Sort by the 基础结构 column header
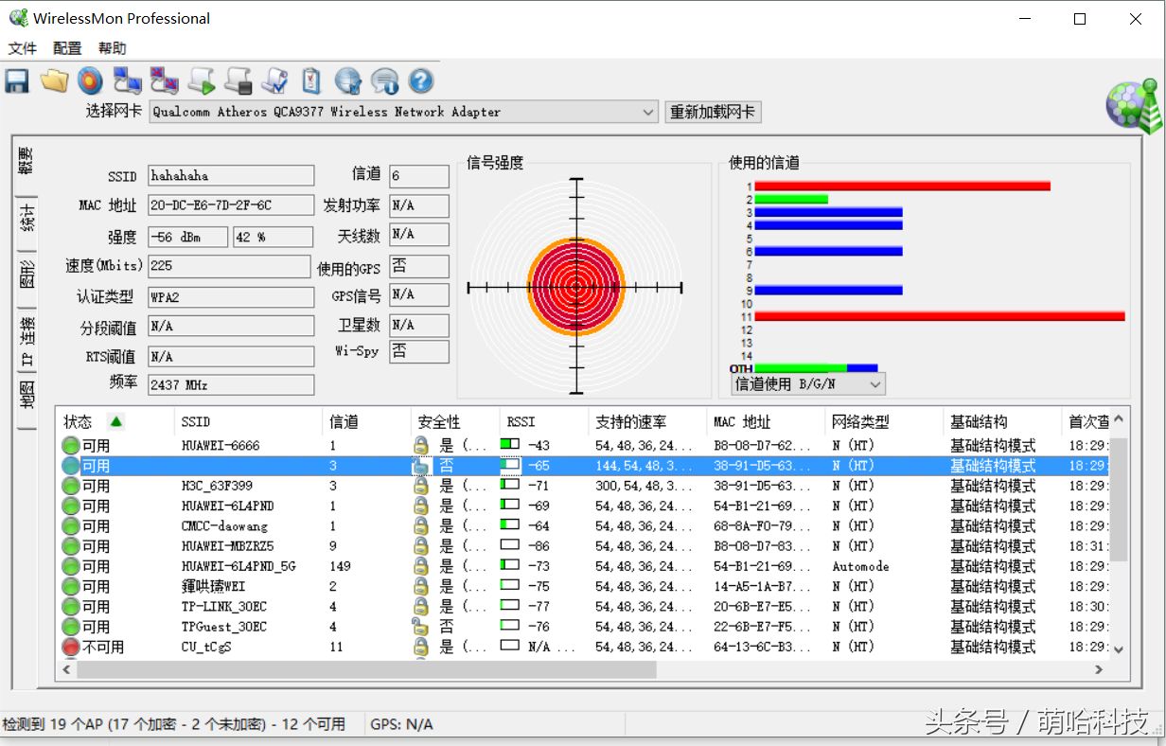The height and width of the screenshot is (746, 1166). [x=1003, y=421]
